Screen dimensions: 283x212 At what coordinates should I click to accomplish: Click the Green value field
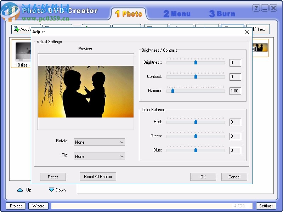[235, 136]
